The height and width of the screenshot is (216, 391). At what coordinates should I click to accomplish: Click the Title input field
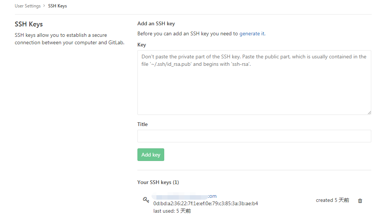pos(254,136)
